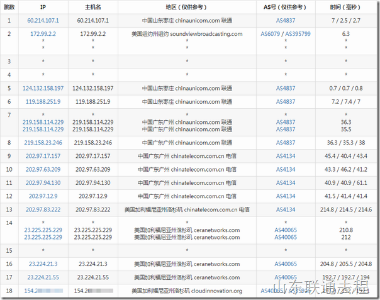Open the AS4134 link in hop 12 row

[x=286, y=196]
